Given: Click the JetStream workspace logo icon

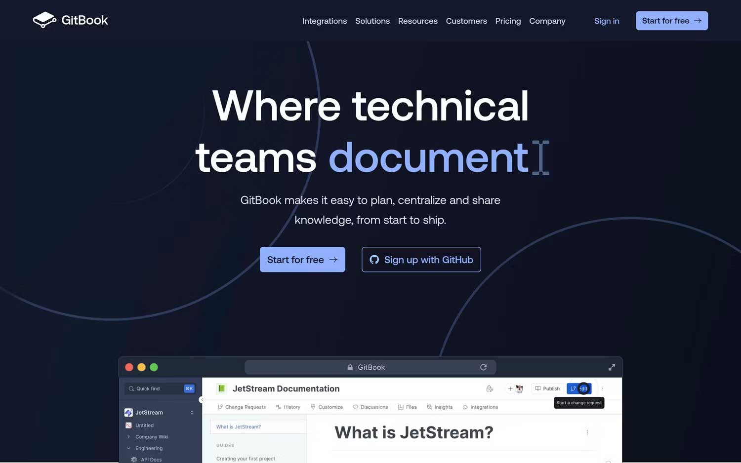Looking at the screenshot, I should pyautogui.click(x=128, y=413).
